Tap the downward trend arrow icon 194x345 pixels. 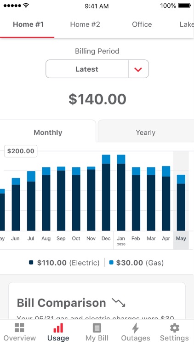[x=118, y=303]
